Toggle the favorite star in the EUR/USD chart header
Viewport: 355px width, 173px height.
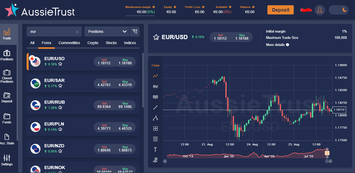point(156,37)
